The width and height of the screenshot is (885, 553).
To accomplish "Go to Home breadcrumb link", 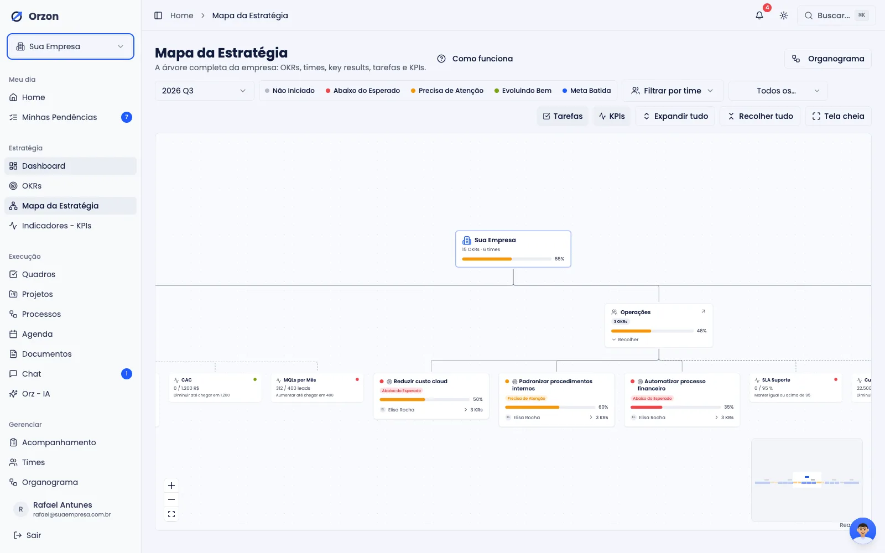I will click(x=182, y=15).
